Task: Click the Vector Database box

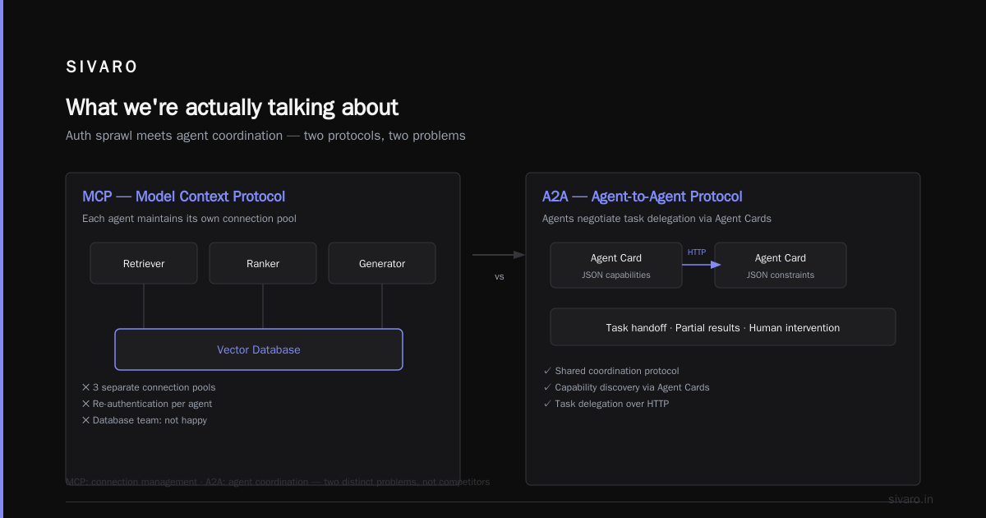Action: 259,349
